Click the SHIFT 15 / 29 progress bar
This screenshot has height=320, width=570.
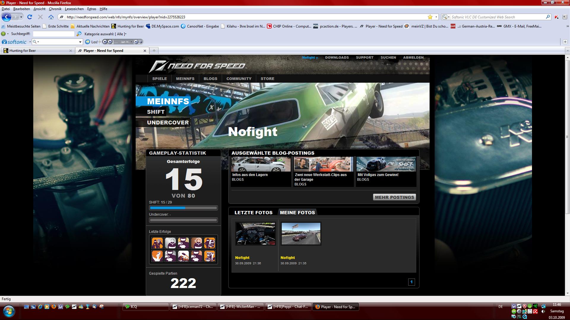[x=183, y=208]
